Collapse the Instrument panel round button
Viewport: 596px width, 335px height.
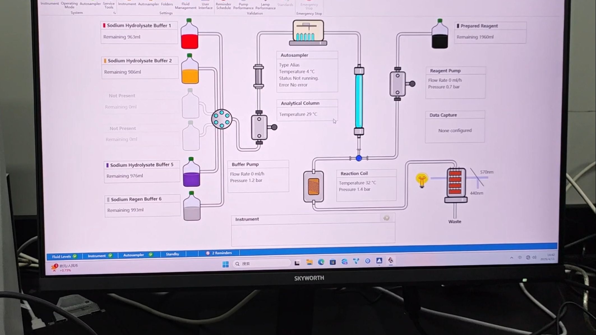click(x=386, y=218)
